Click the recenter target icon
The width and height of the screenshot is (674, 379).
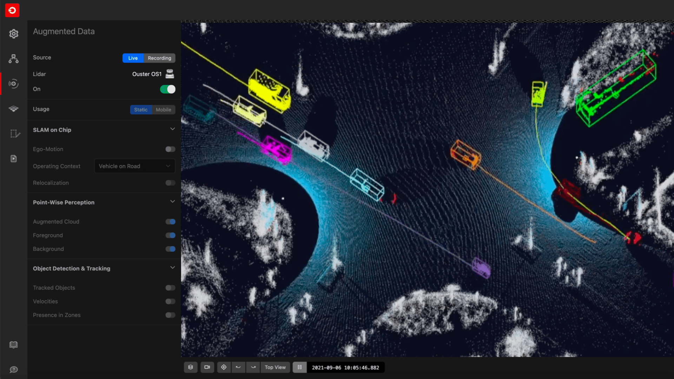[x=224, y=367]
